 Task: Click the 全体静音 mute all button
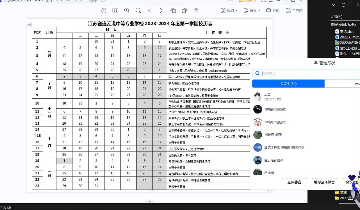click(x=294, y=182)
